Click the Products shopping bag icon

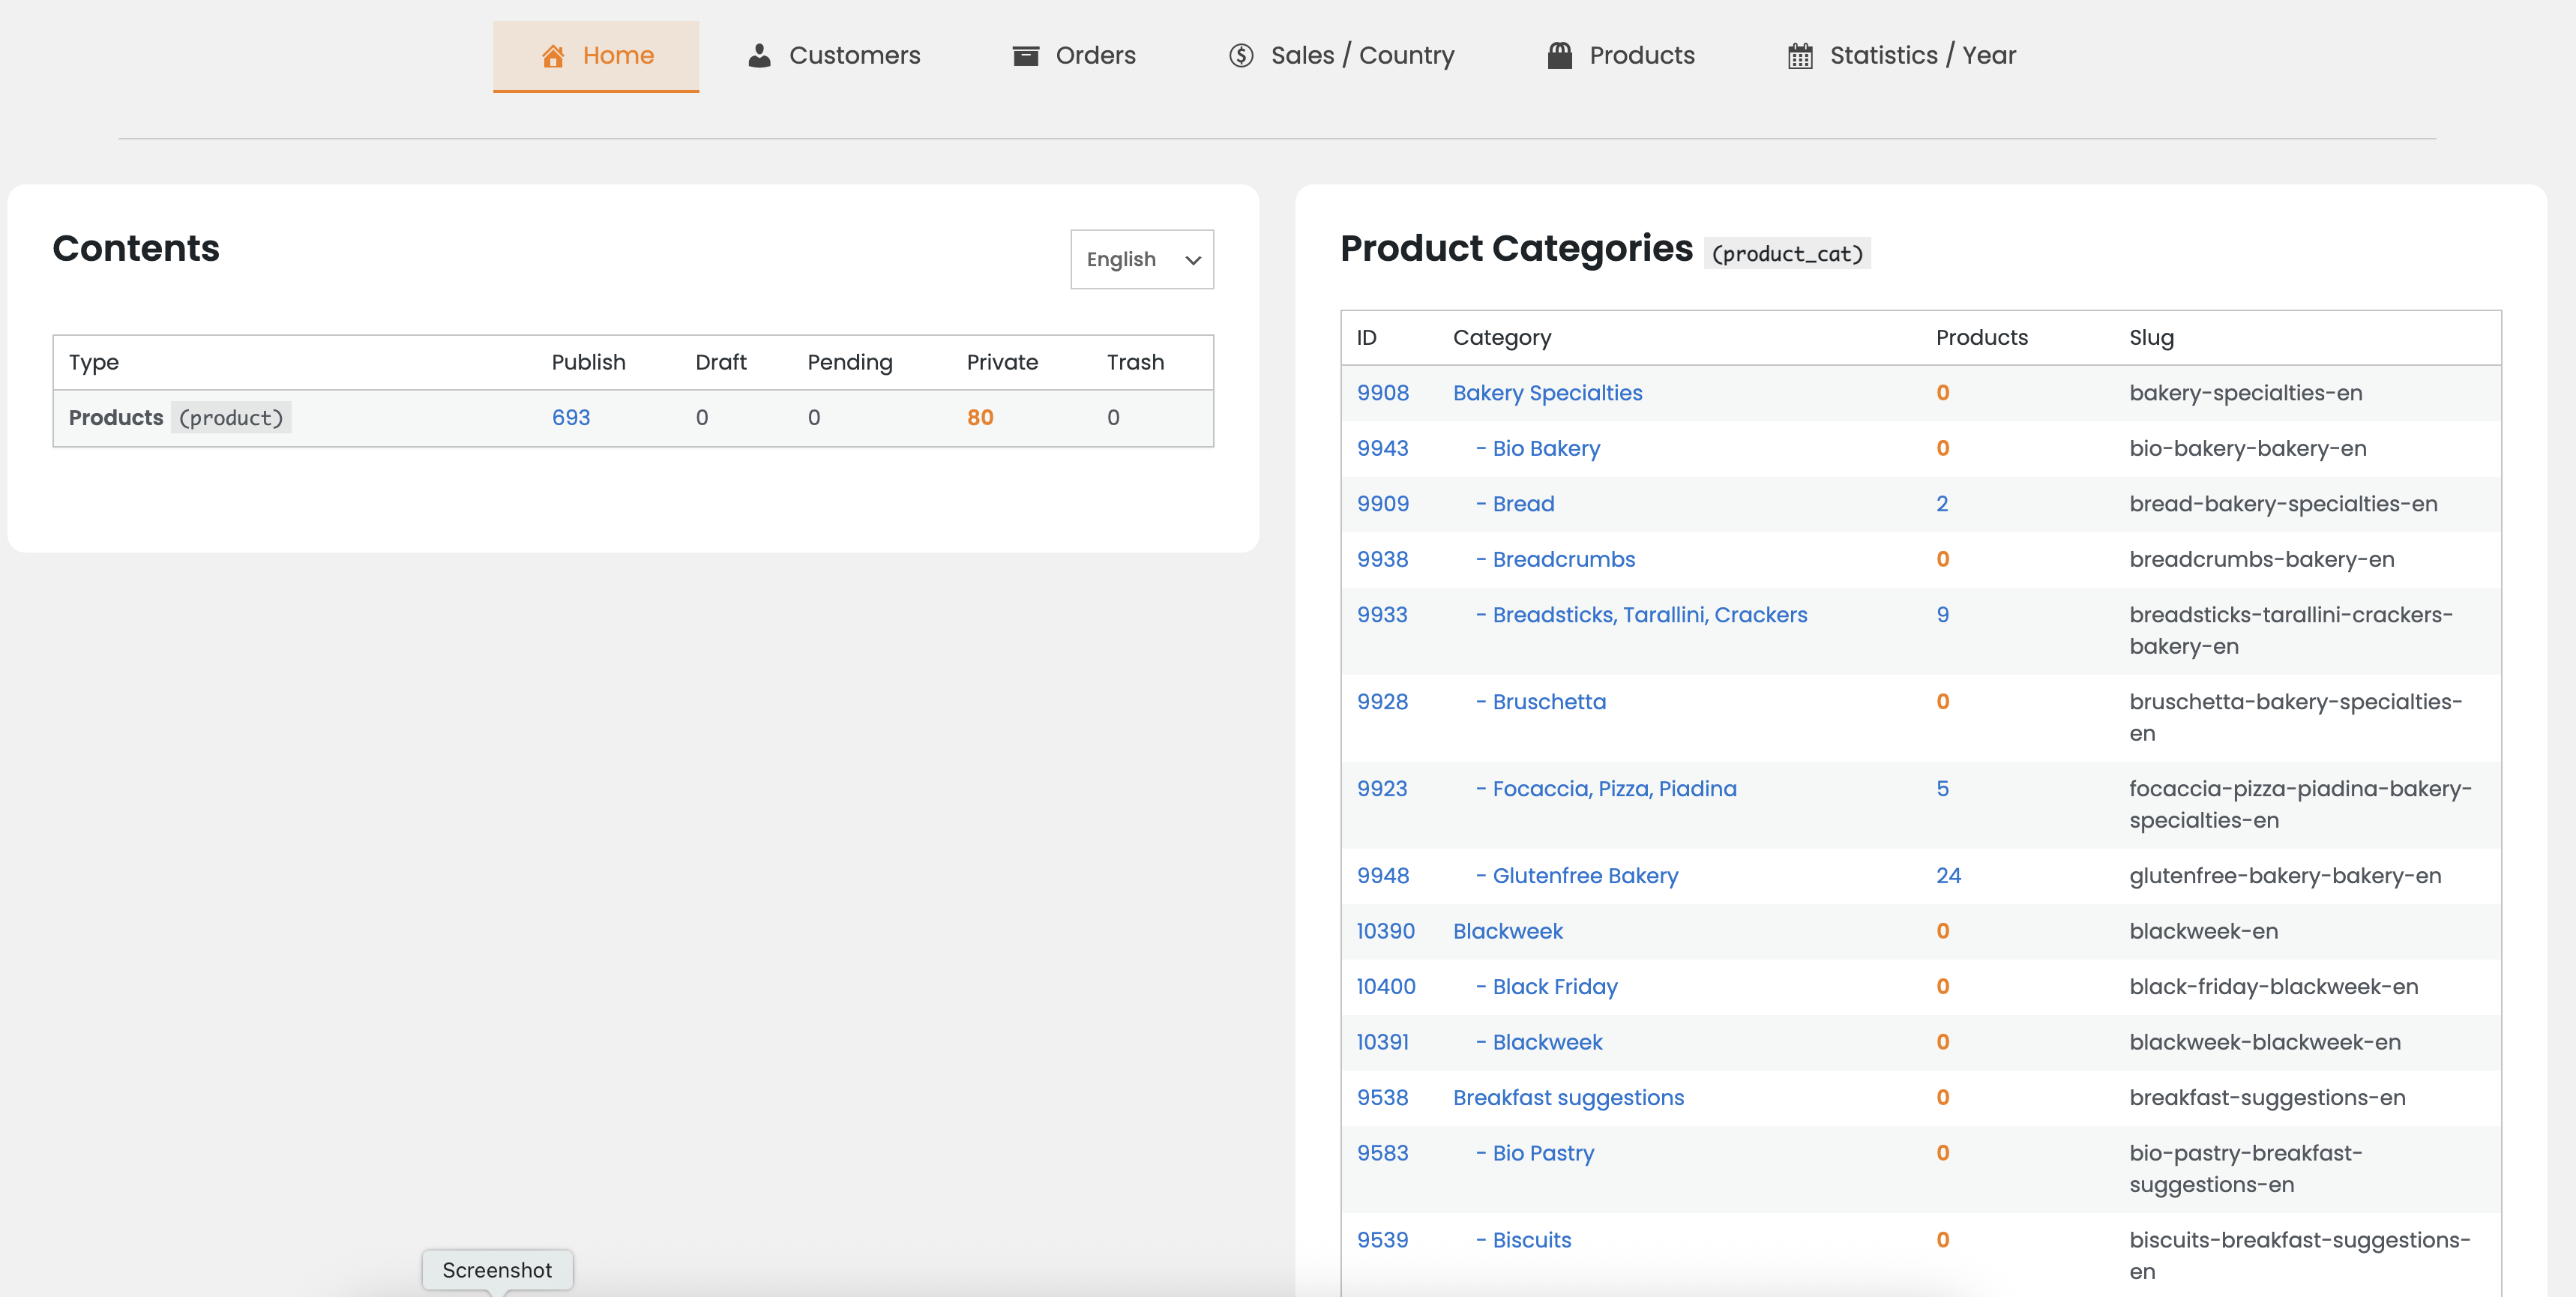[x=1559, y=56]
